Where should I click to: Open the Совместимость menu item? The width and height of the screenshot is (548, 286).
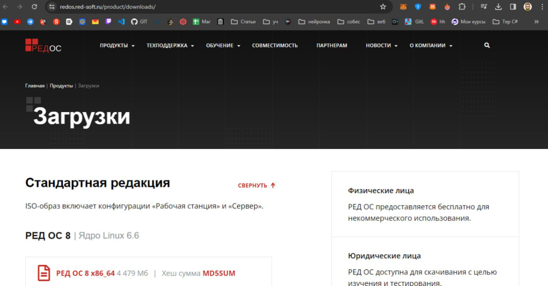pyautogui.click(x=275, y=46)
